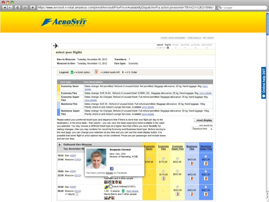The width and height of the screenshot is (269, 202).
Task: Select $160.00 Economy Saver for the 18:15 flight
Action: [x=149, y=159]
